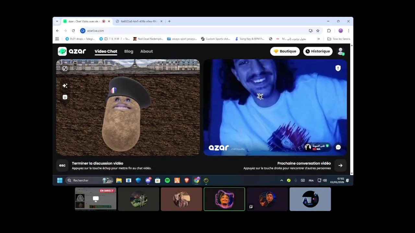Reload the current page

point(73,31)
